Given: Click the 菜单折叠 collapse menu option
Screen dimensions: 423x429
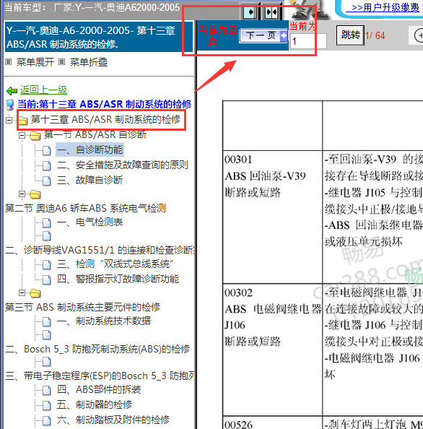Looking at the screenshot, I should 89,62.
